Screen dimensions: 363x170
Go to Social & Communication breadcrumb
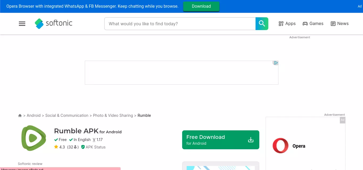67,115
